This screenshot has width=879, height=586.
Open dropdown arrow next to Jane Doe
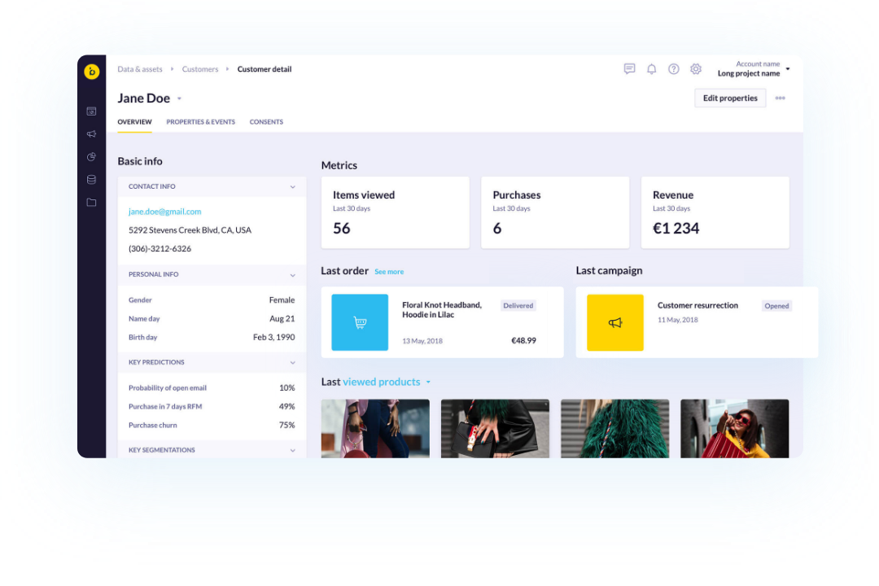point(180,99)
